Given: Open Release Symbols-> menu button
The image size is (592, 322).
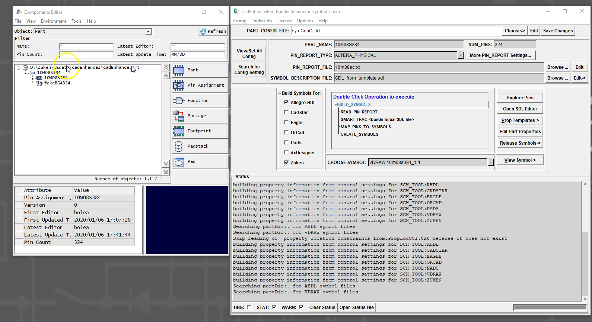Looking at the screenshot, I should pos(520,143).
